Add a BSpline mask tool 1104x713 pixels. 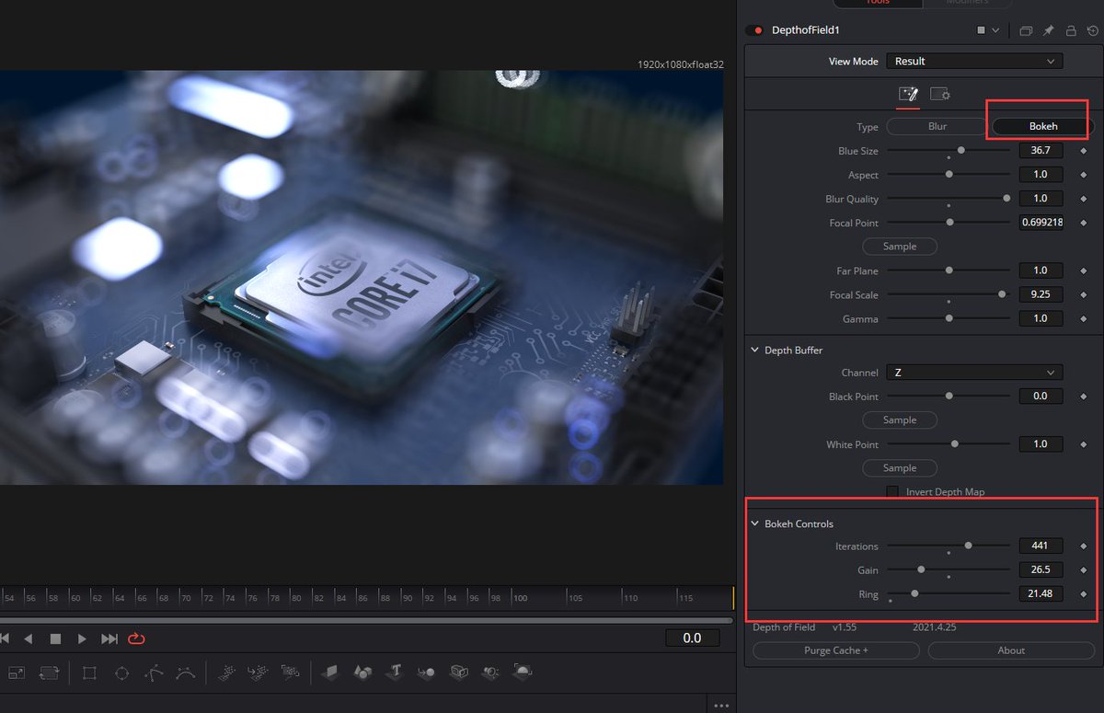tap(185, 673)
